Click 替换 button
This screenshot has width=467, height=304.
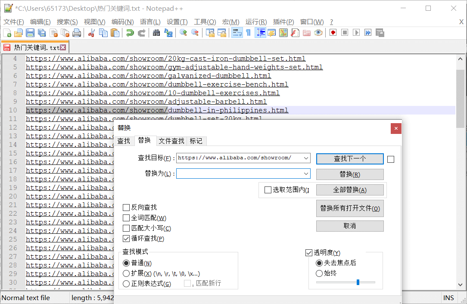[x=350, y=174]
